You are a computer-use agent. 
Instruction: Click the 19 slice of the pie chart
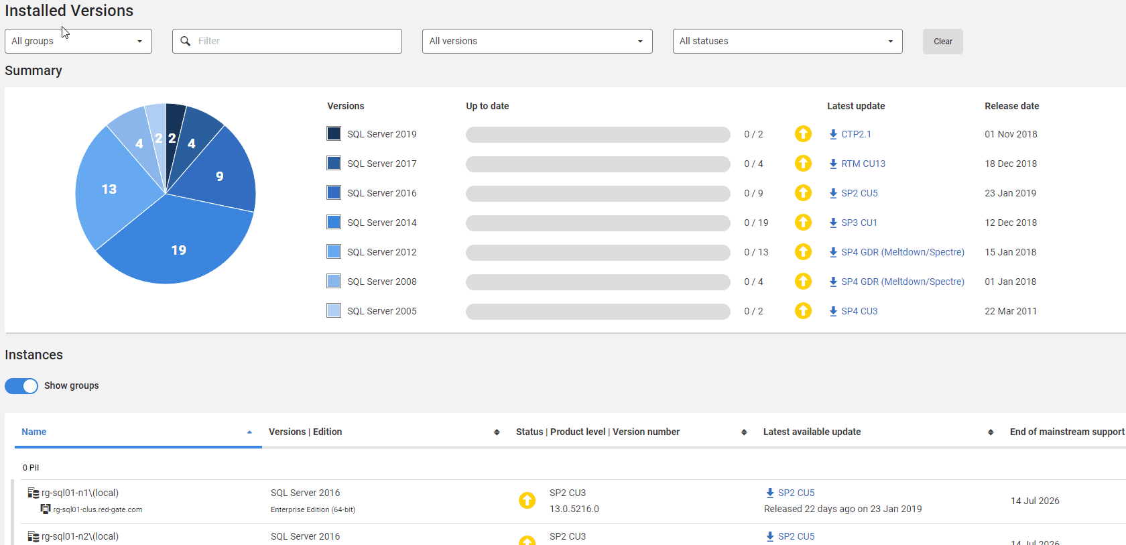pos(178,250)
